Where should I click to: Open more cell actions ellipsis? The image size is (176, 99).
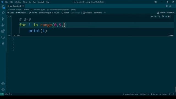[x=166, y=16]
